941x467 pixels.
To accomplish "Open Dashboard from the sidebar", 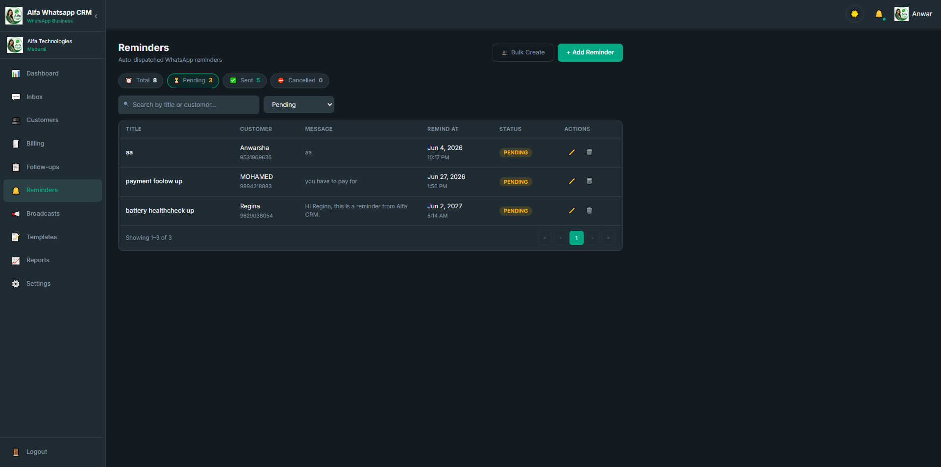I will [x=53, y=74].
